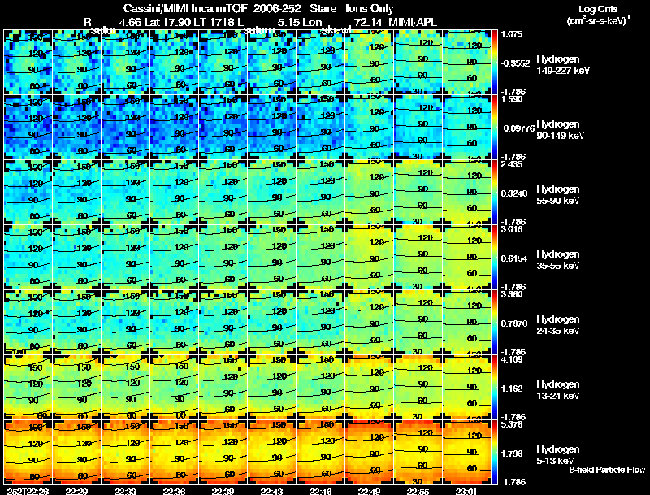Image resolution: width=650 pixels, height=495 pixels.
Task: Open the 149-227 keV panel above 252T22:26
Action: point(28,63)
